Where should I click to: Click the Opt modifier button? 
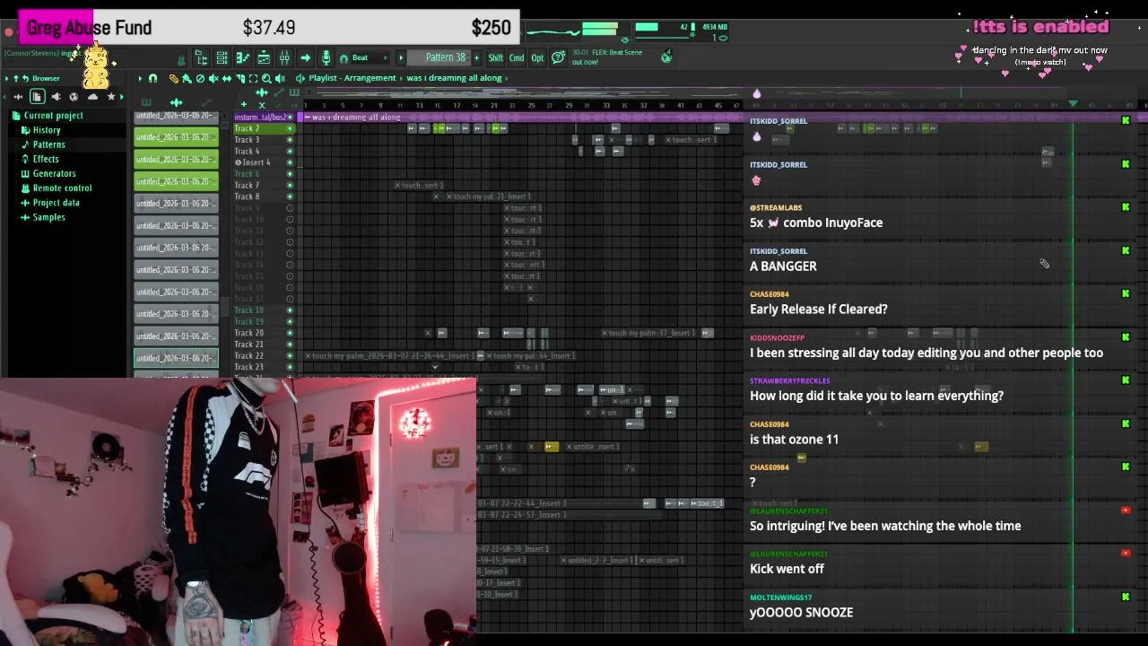point(537,57)
